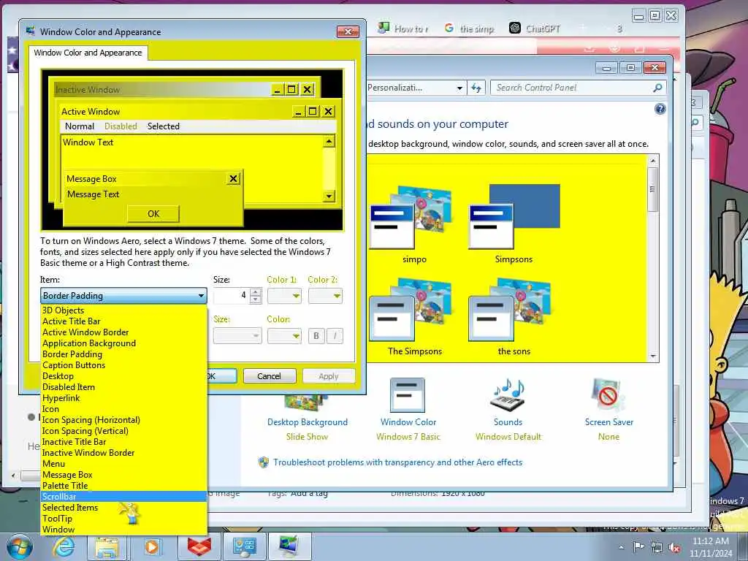Click the preview Message Box close icon
Viewport: 748px width, 561px height.
tap(233, 178)
